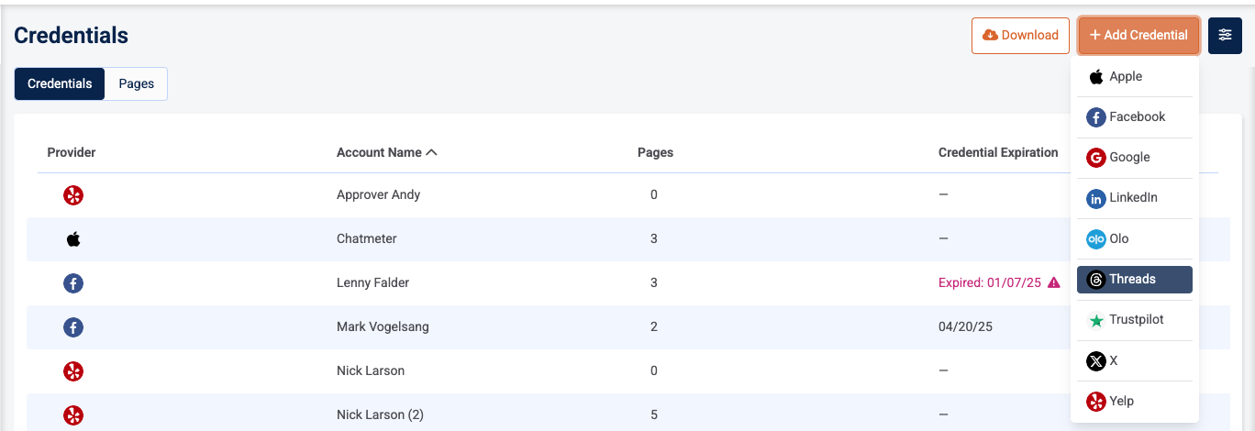The width and height of the screenshot is (1255, 431).
Task: Click the Credential Expiration column header
Action: coord(998,153)
